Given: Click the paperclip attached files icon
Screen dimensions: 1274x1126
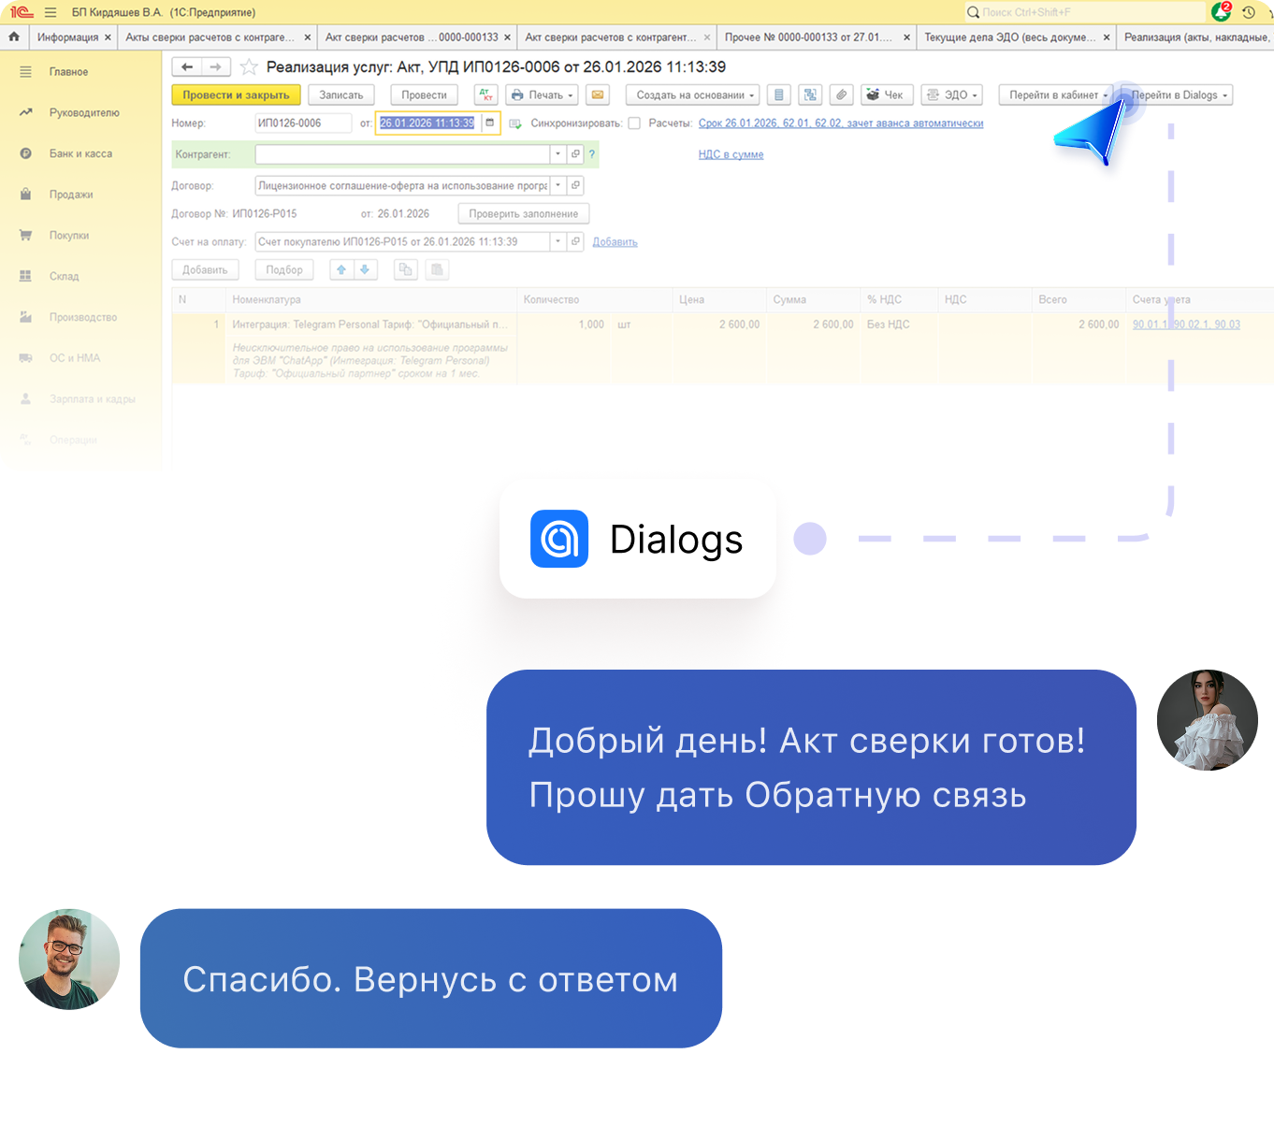Looking at the screenshot, I should point(842,95).
